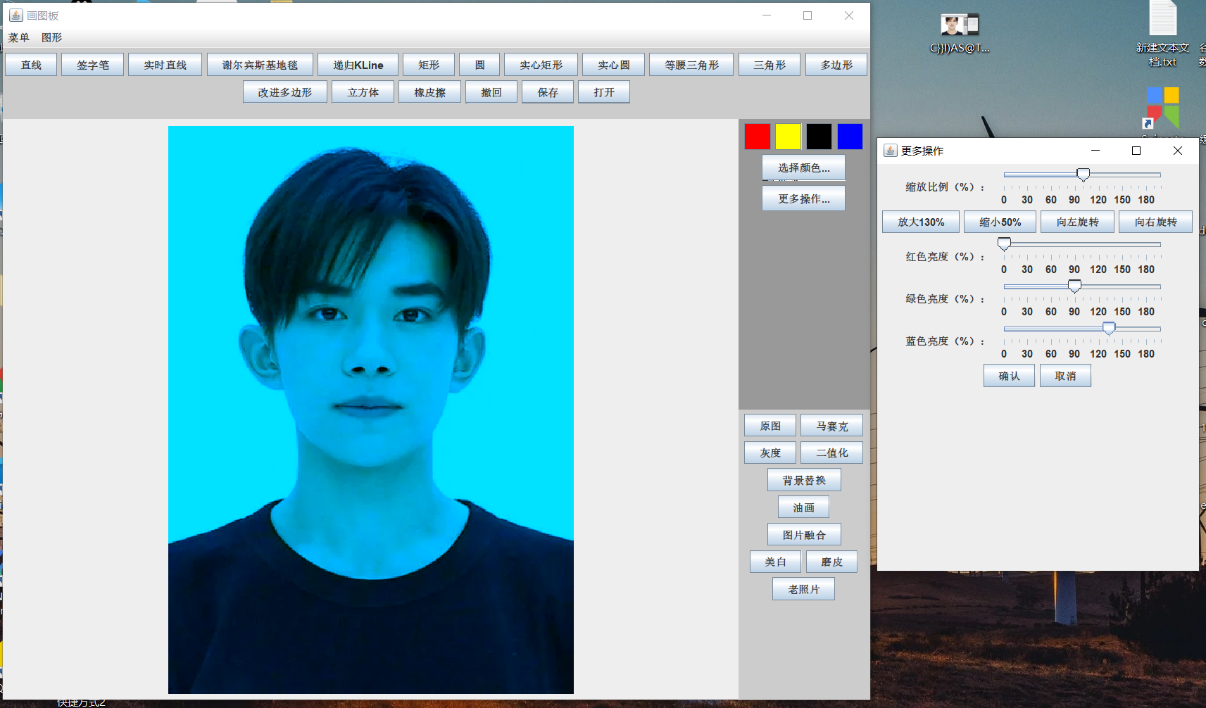1206x708 pixels.
Task: Rotate image with 向右旋转
Action: coord(1155,222)
